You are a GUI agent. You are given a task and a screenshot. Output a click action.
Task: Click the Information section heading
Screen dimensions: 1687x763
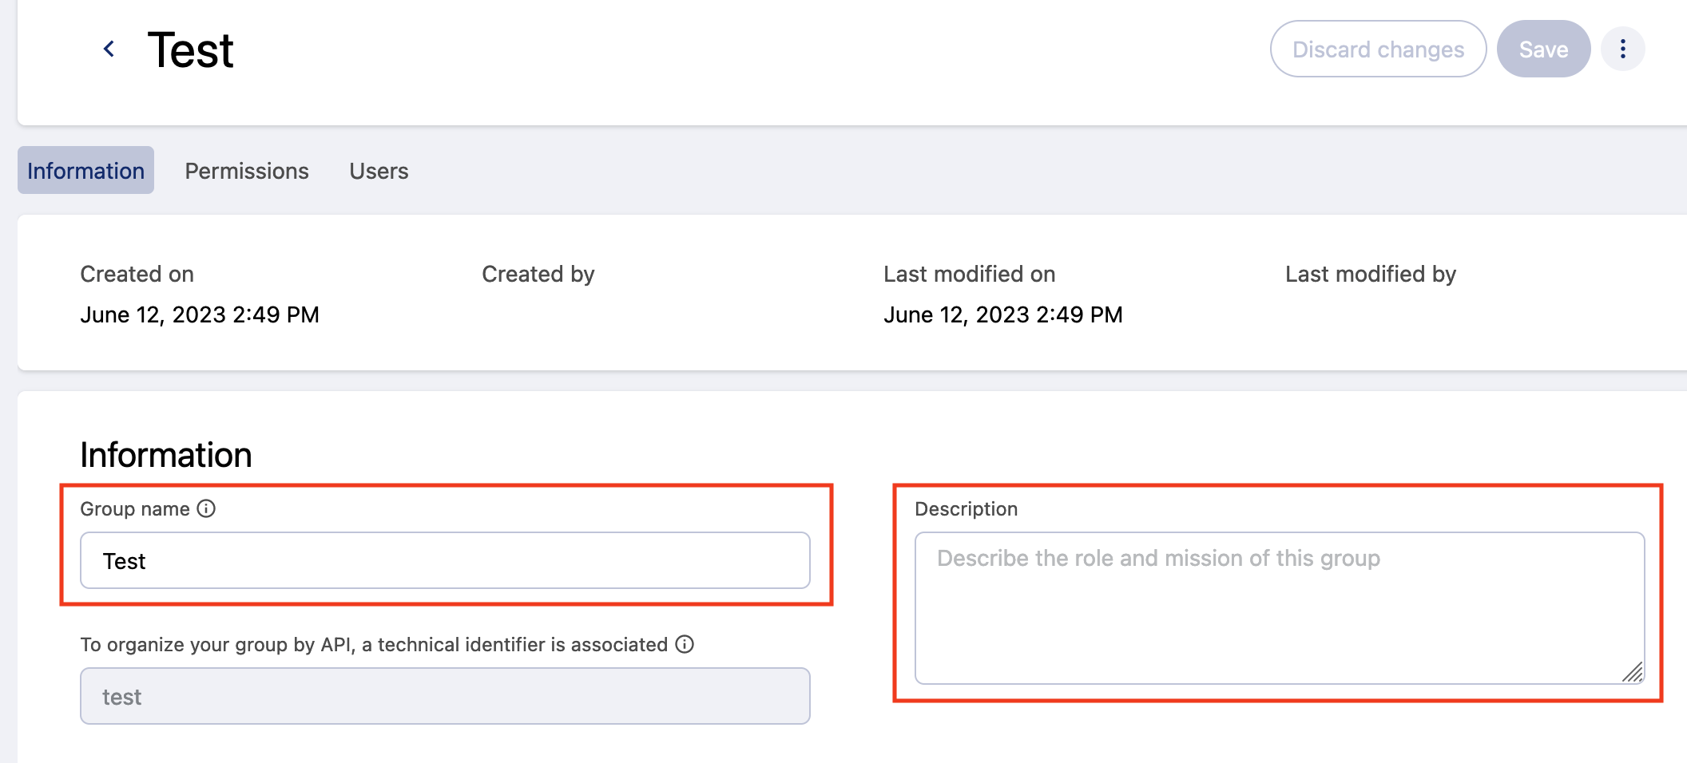[x=166, y=455]
